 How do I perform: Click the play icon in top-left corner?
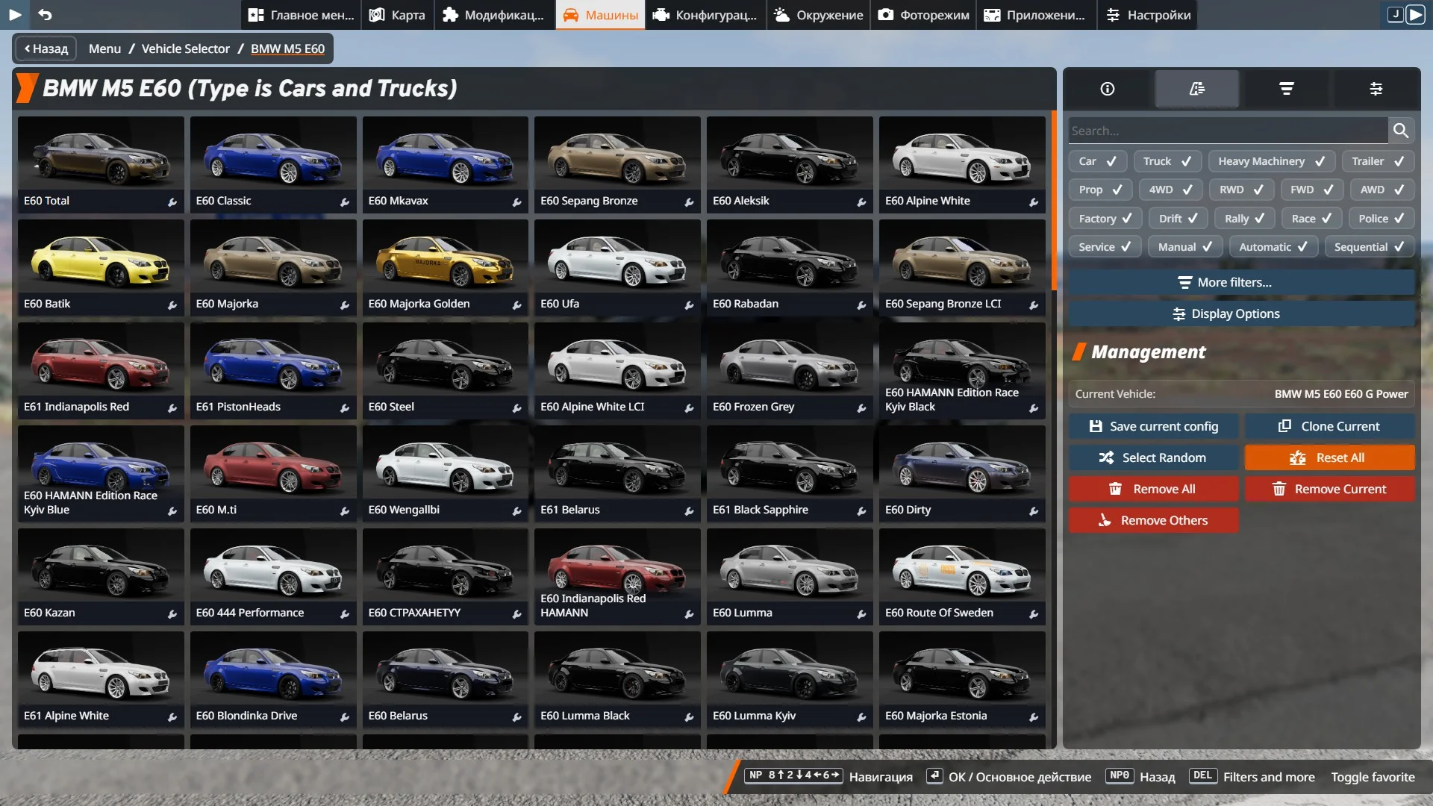pos(15,14)
